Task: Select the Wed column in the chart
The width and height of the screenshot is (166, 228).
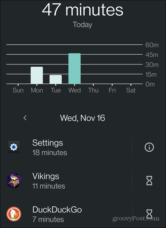Action: (74, 68)
